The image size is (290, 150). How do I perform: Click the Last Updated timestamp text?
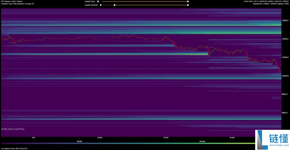(x=14, y=149)
